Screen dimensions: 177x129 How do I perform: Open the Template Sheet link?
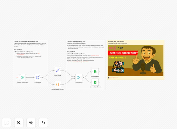pos(95,56)
